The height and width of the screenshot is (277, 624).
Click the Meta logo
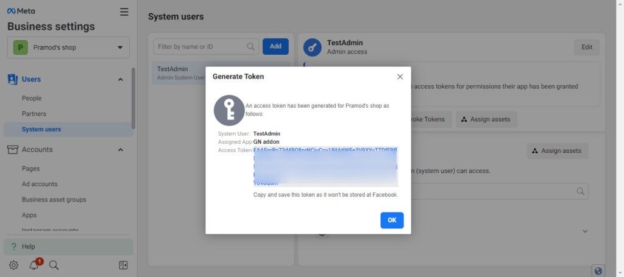tap(21, 11)
